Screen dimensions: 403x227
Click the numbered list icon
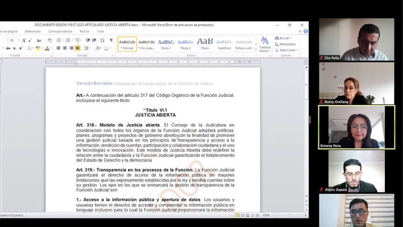click(68, 40)
